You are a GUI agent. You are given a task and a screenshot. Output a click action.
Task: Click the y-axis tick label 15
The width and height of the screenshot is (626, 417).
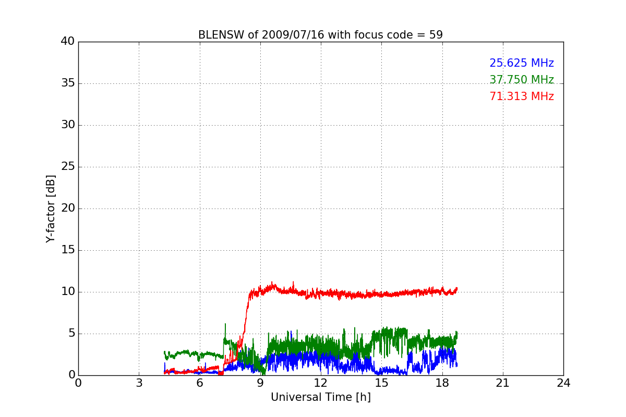(x=68, y=250)
